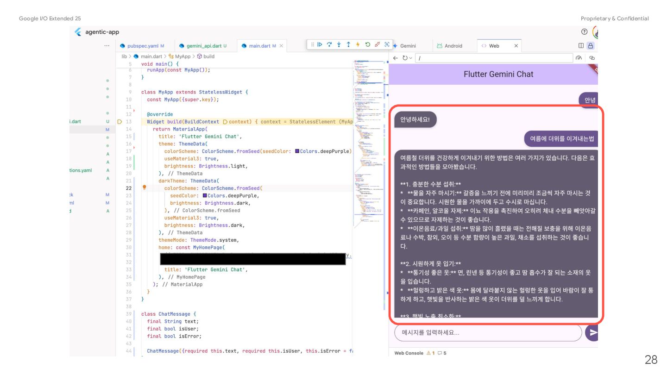The image size is (667, 375).
Task: Click the split editor layout icon
Action: click(x=581, y=46)
